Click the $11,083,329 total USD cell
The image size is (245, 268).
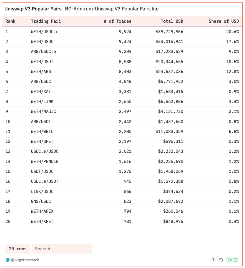coord(169,132)
